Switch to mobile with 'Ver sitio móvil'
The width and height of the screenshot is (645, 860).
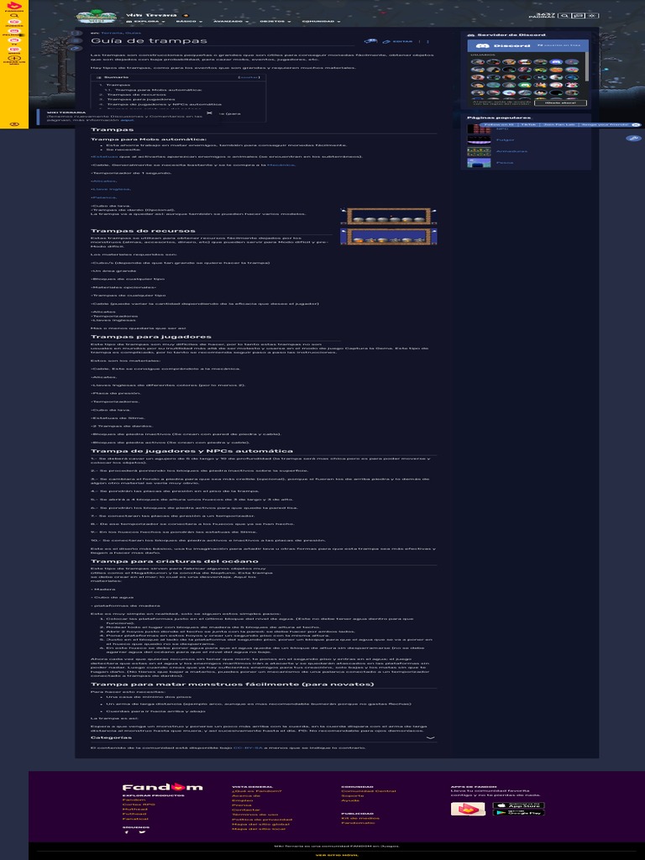[338, 855]
